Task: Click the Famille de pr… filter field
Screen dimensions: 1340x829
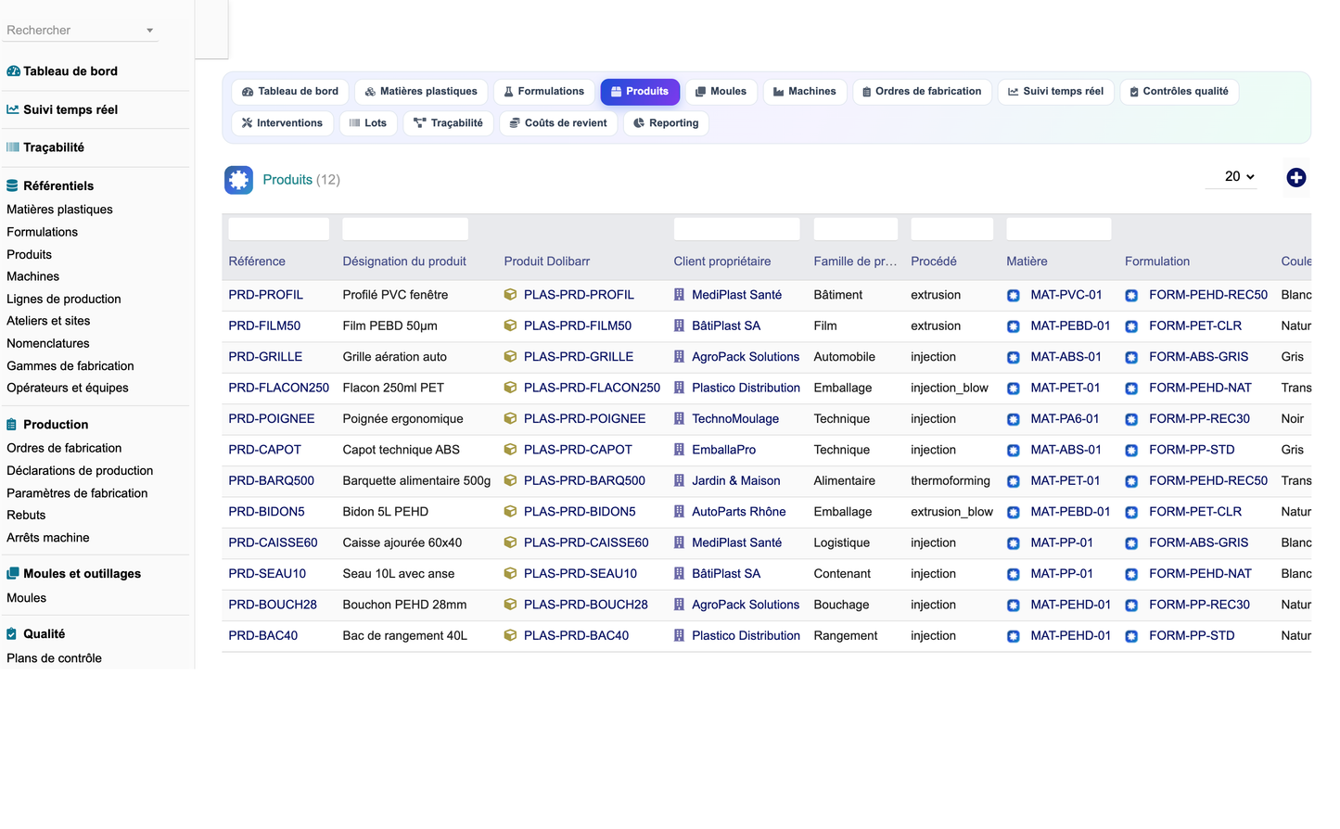Action: click(855, 229)
